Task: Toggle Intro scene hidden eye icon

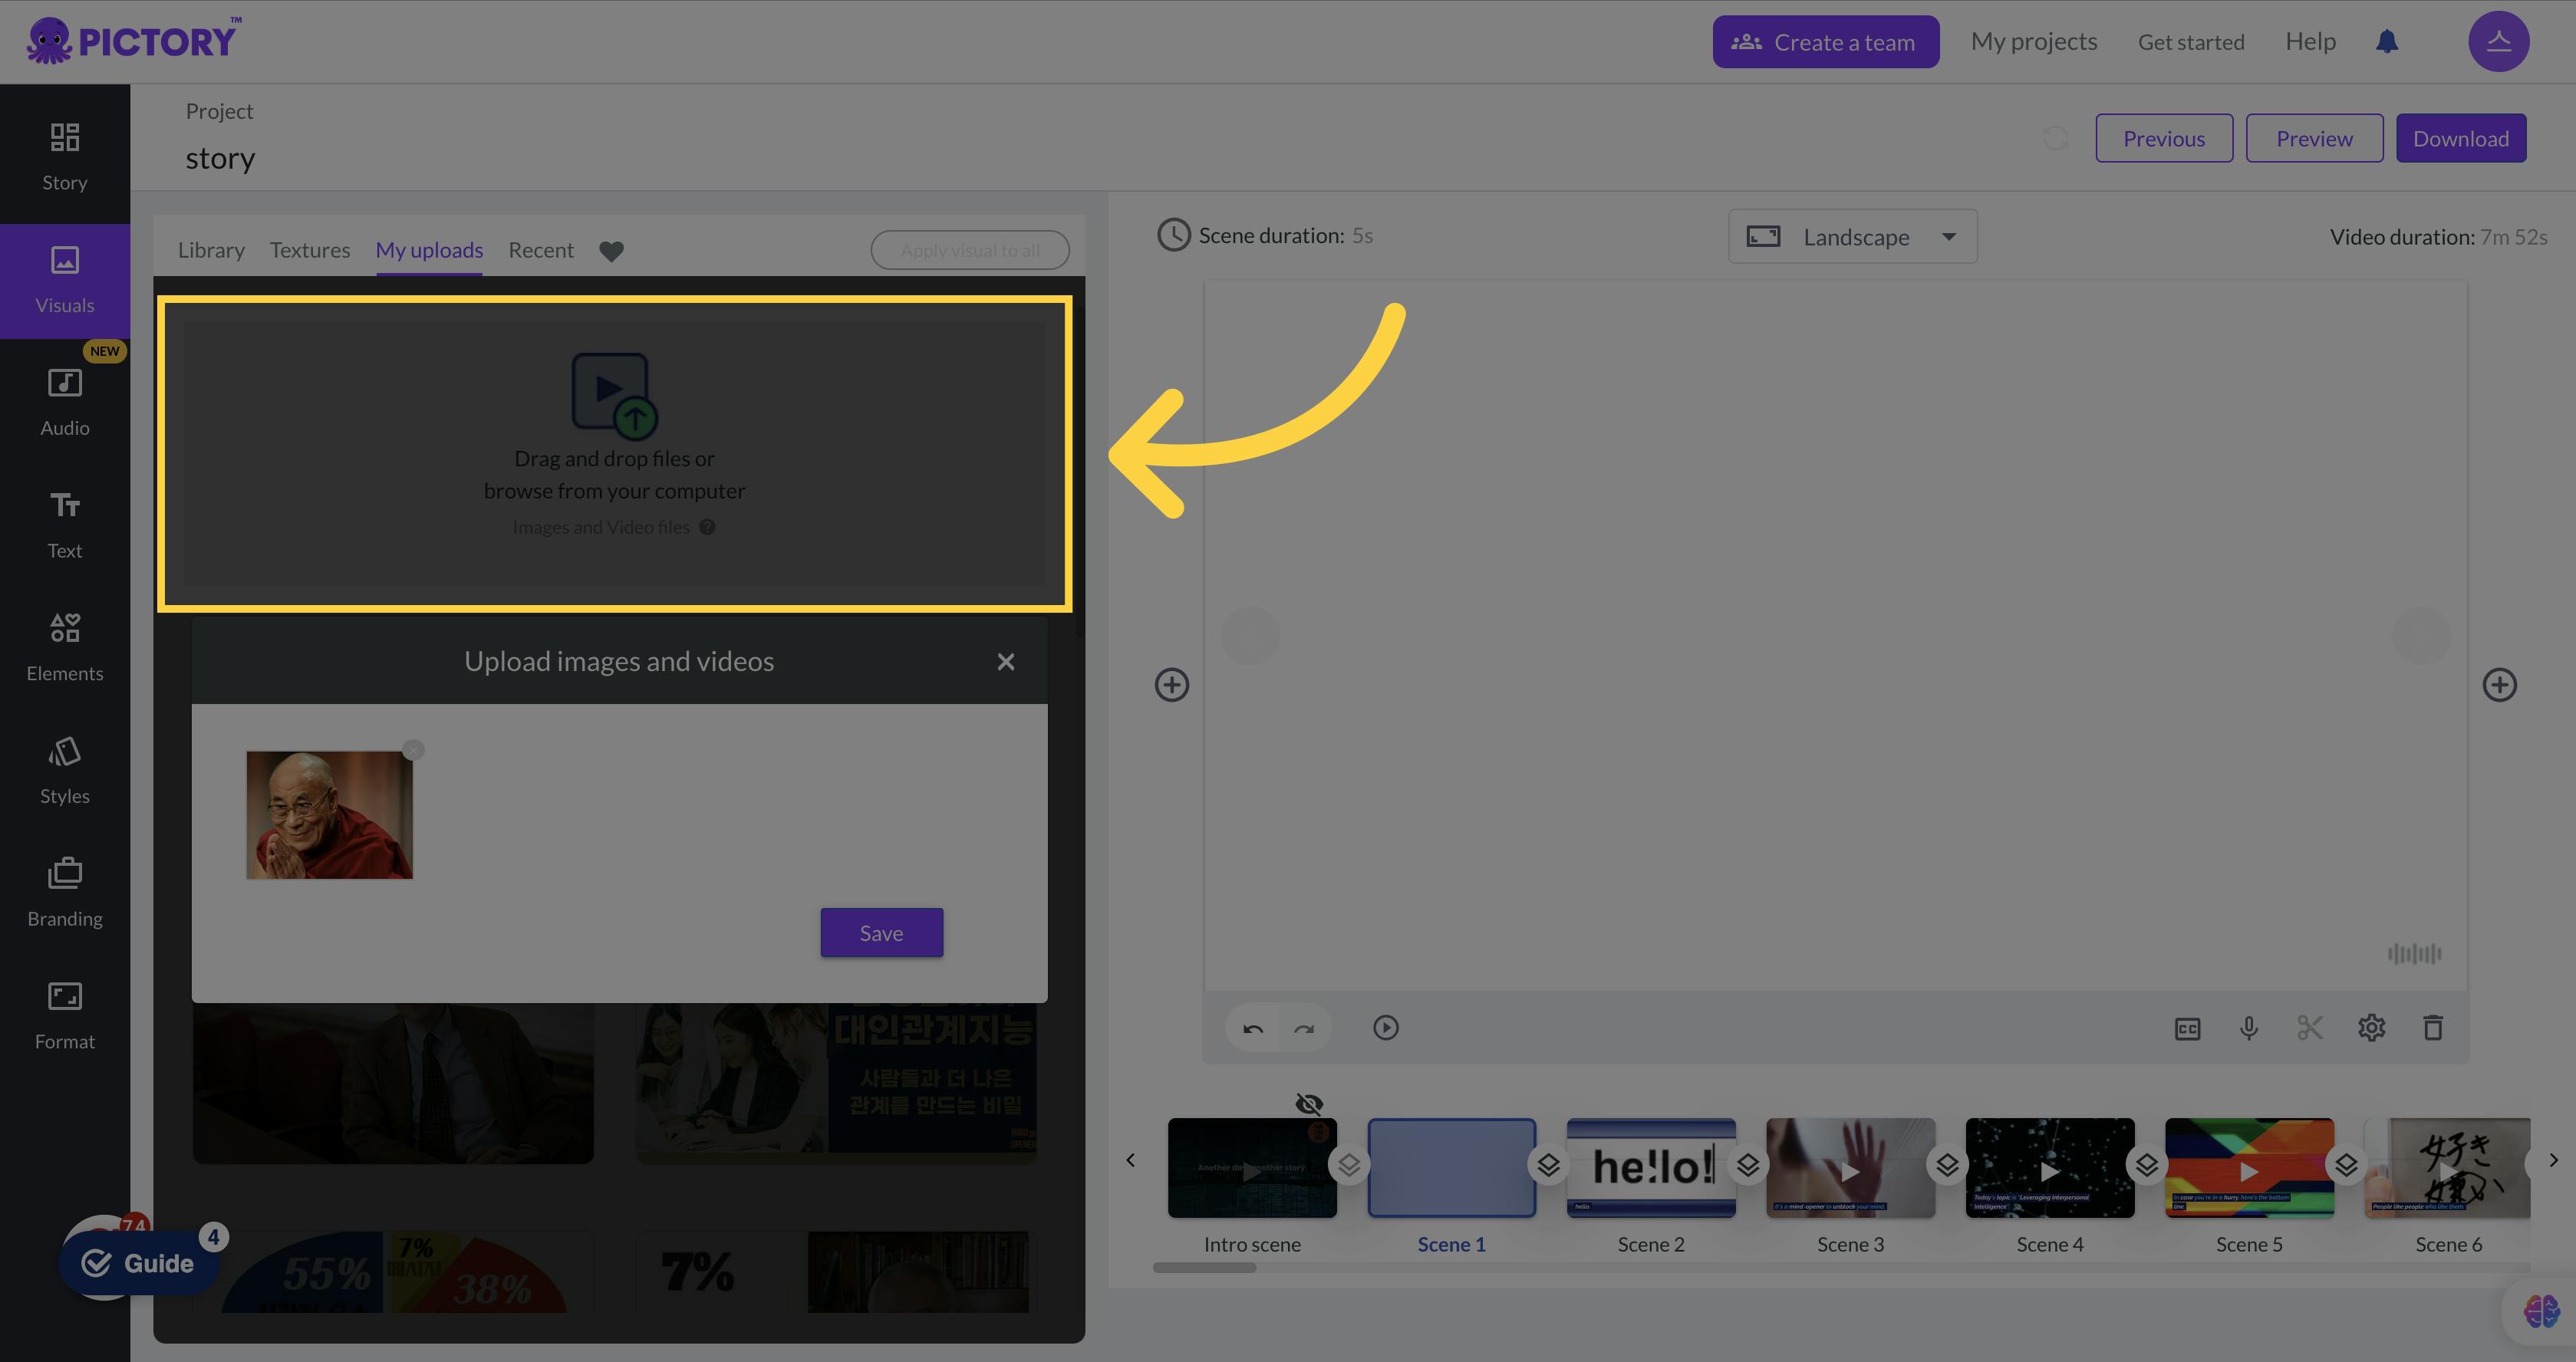Action: click(x=1309, y=1104)
